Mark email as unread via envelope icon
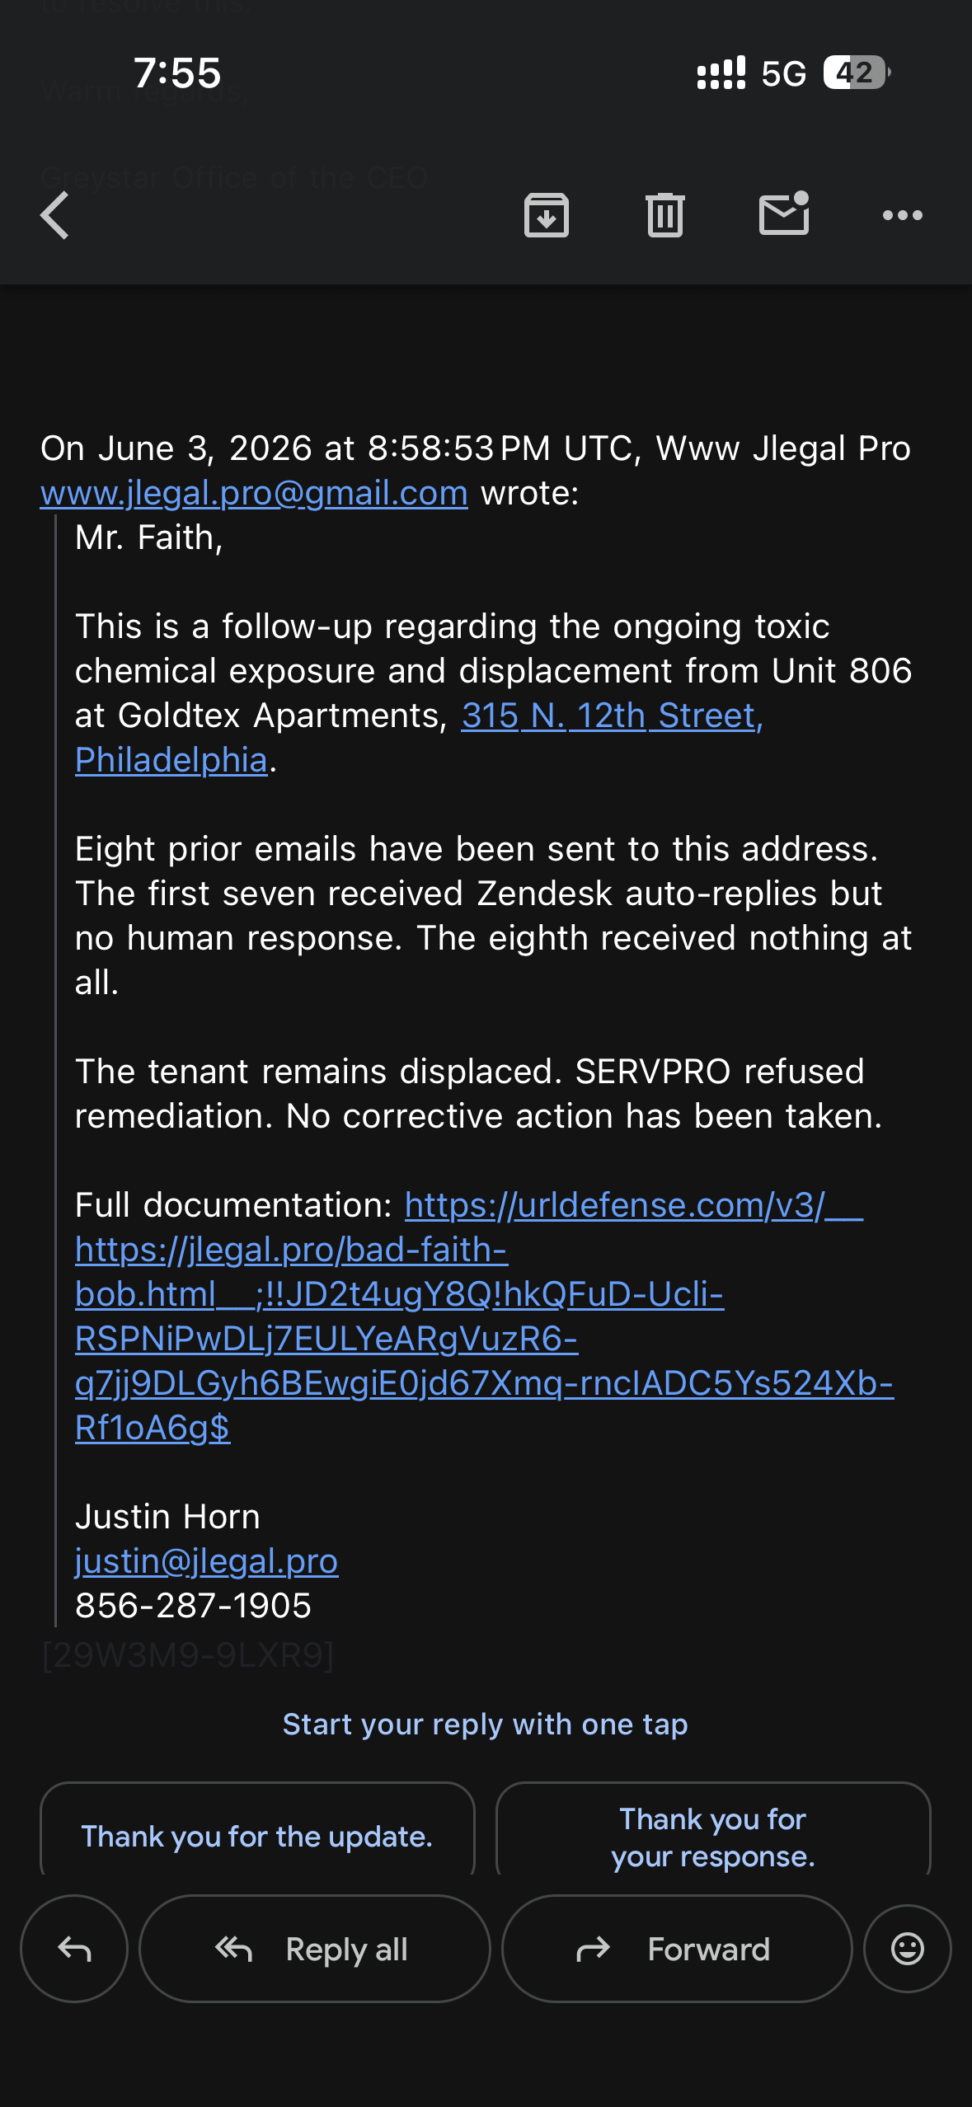972x2107 pixels. pos(784,214)
